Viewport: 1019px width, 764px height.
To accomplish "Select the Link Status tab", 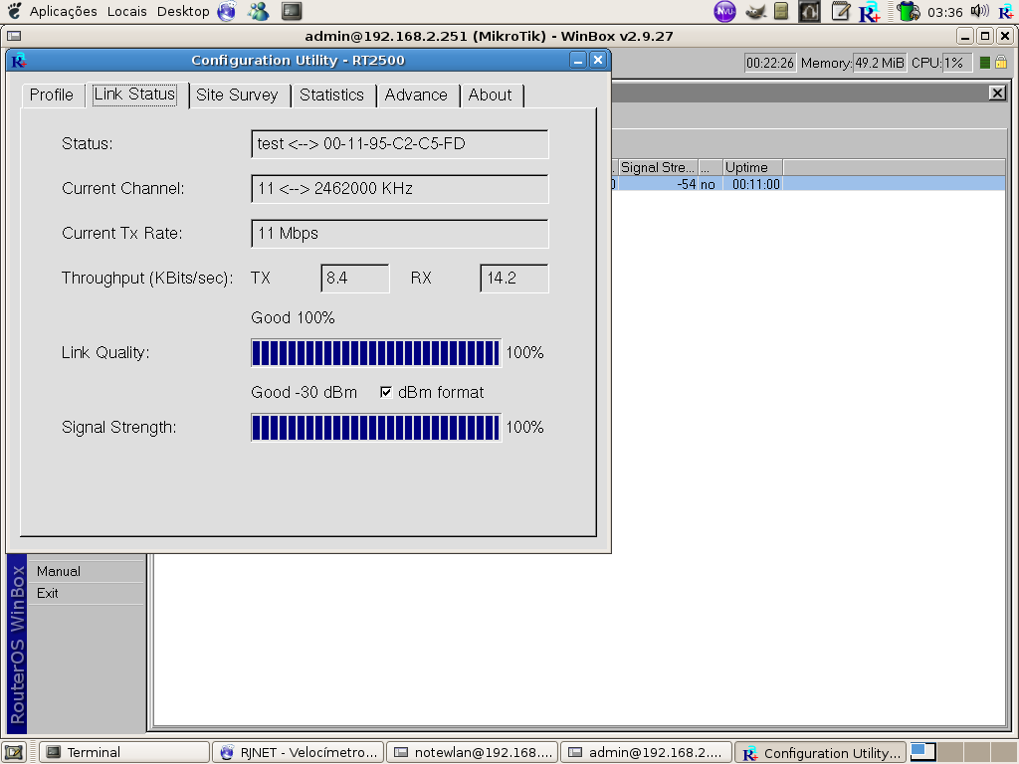I will 135,95.
